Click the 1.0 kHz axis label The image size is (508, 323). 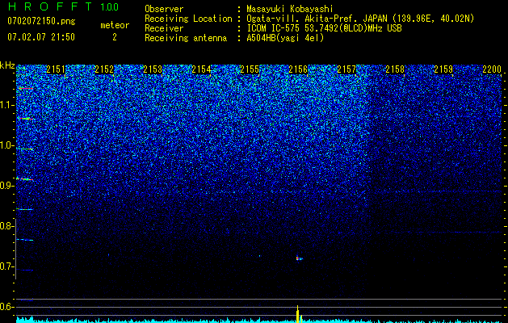tap(6, 145)
